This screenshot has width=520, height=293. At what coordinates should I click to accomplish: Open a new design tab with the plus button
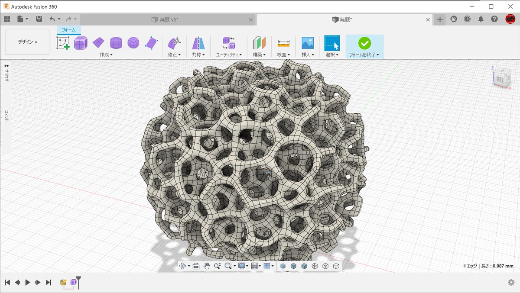pos(439,19)
